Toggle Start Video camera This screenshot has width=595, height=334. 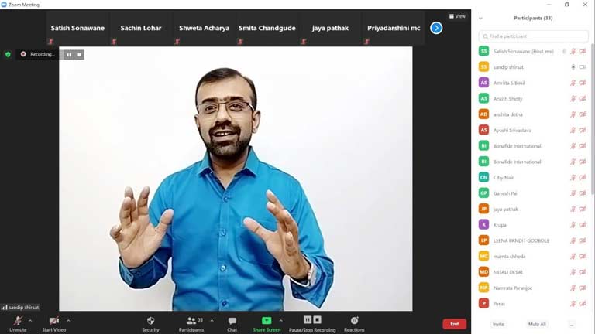tap(53, 321)
